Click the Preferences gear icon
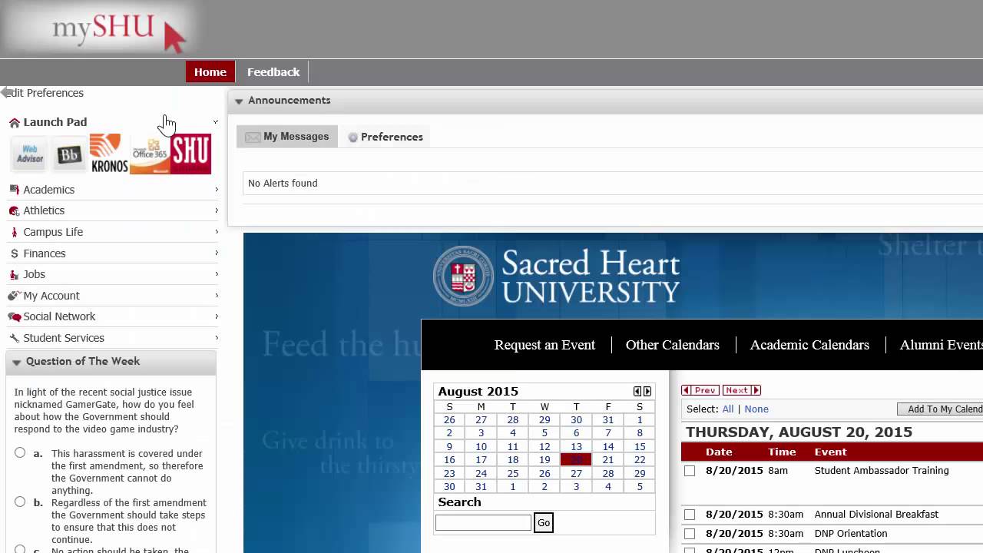This screenshot has height=553, width=983. coord(353,137)
